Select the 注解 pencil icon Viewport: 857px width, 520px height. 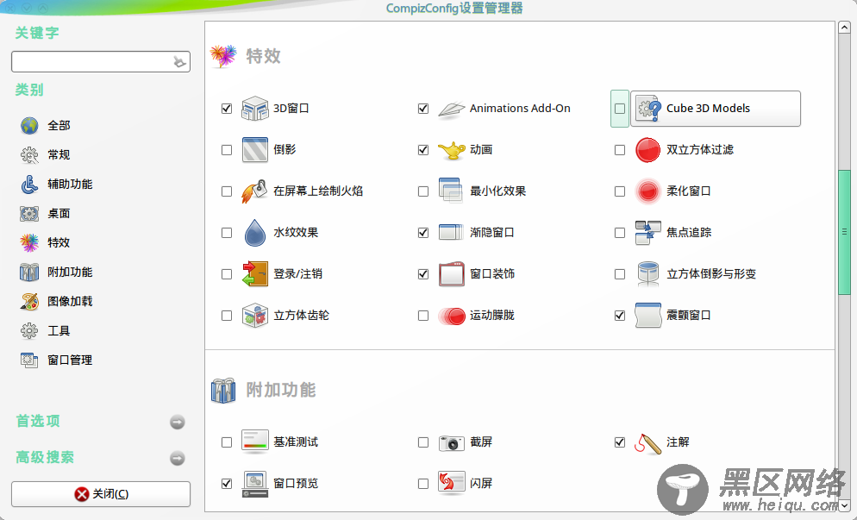tap(648, 443)
